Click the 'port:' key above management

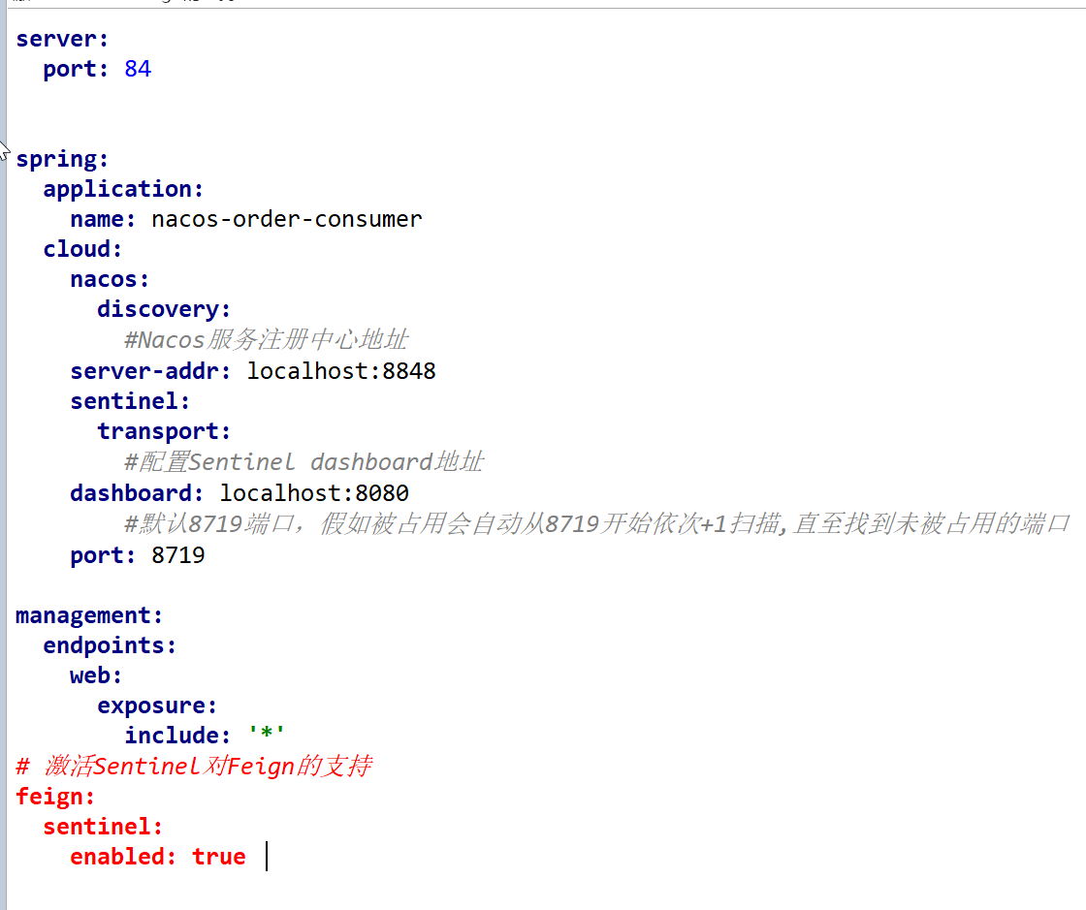click(103, 555)
